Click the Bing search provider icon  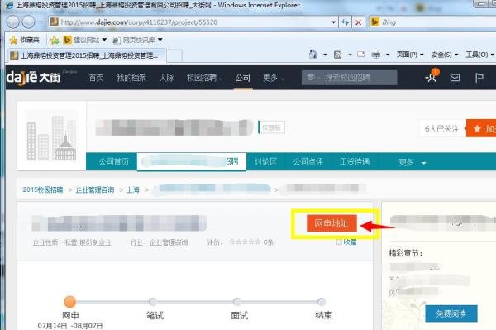[x=374, y=22]
